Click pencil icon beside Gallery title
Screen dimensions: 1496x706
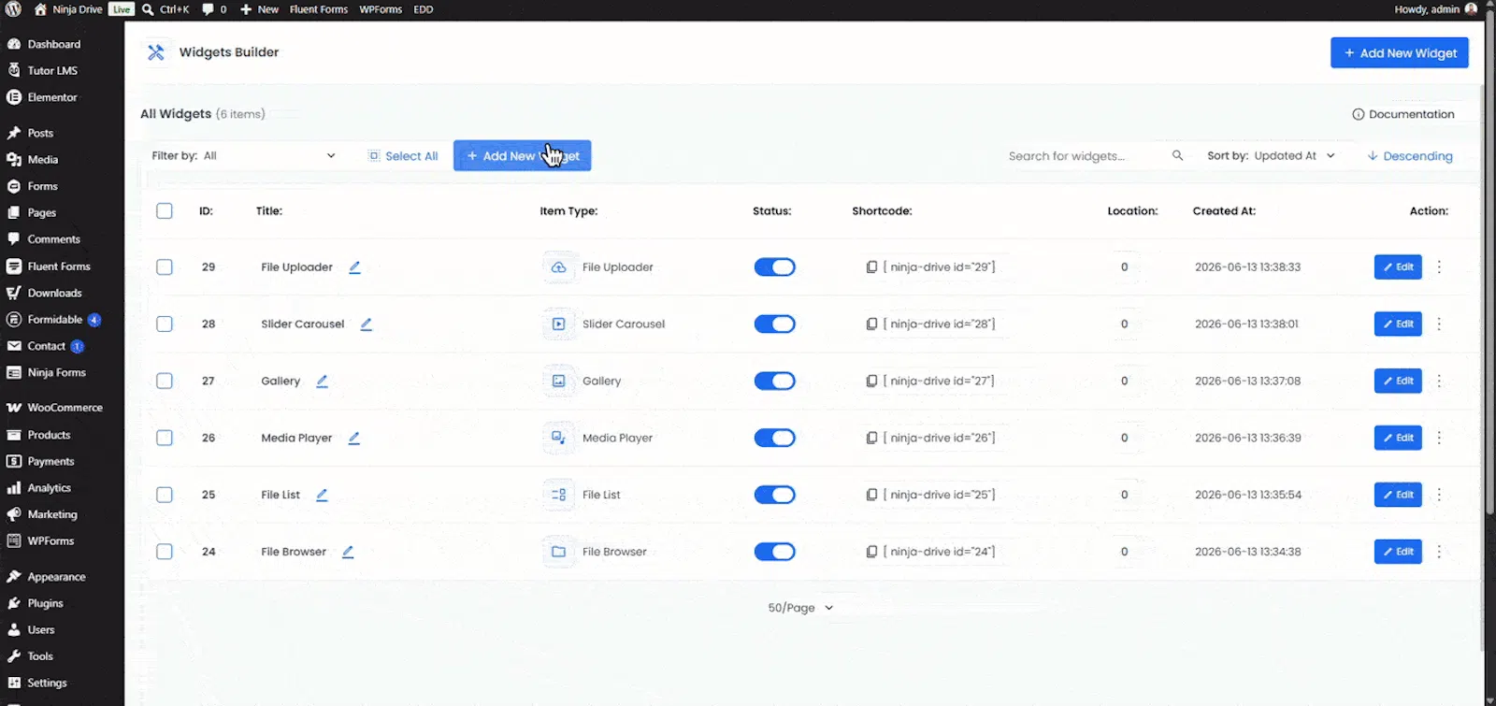[x=322, y=382]
